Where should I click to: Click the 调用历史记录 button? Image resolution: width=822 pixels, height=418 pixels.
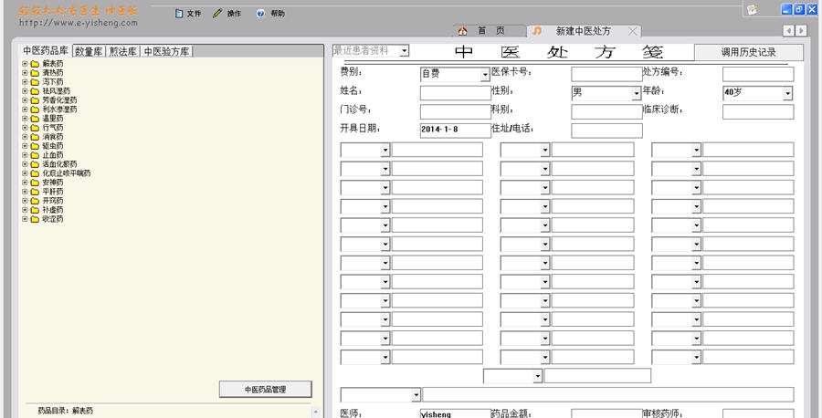coord(748,52)
